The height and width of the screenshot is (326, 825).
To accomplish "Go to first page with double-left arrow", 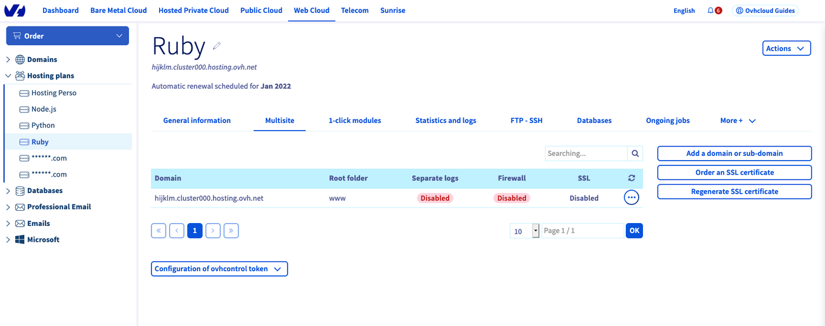I will click(159, 231).
